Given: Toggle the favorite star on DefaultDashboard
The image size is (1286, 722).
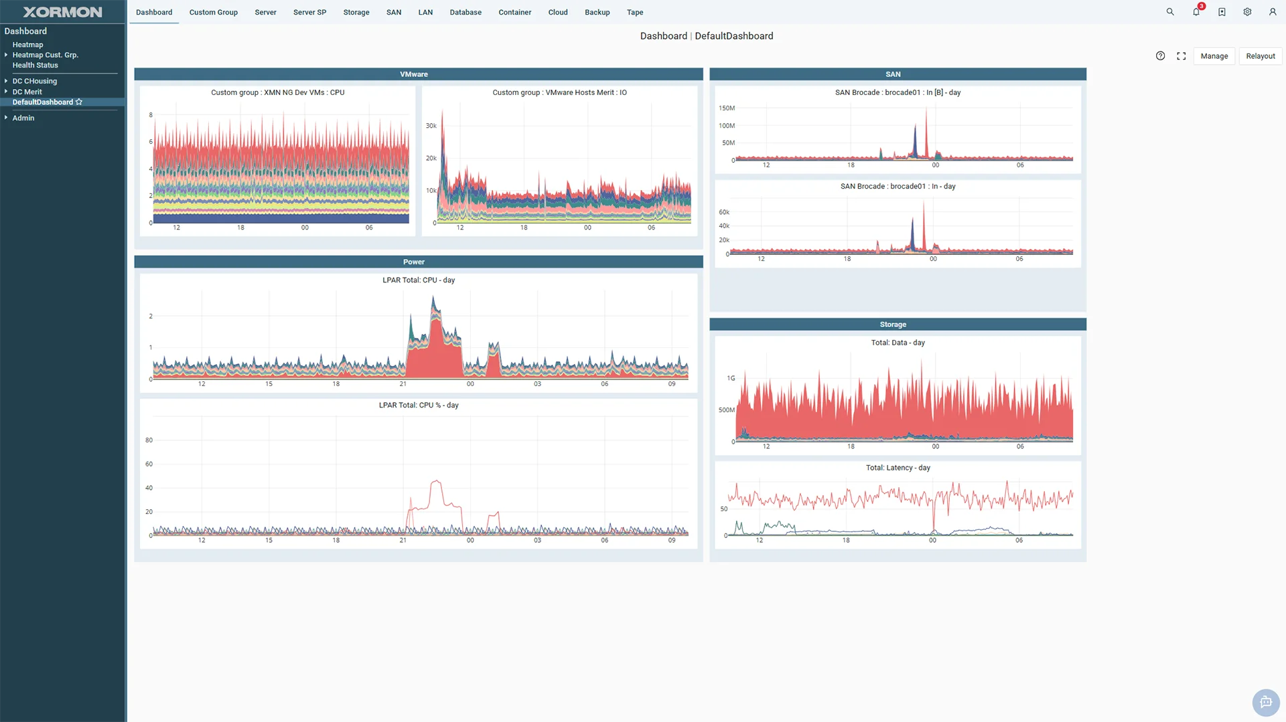Looking at the screenshot, I should (79, 102).
